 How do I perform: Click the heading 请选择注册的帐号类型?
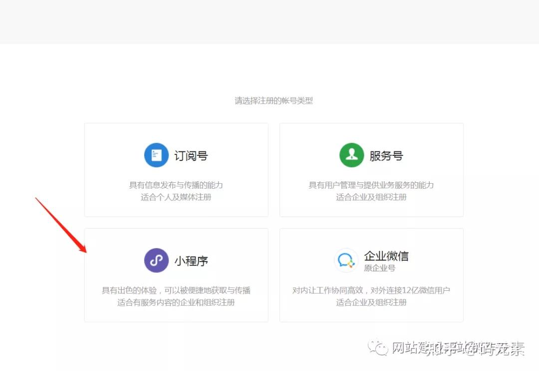click(273, 101)
